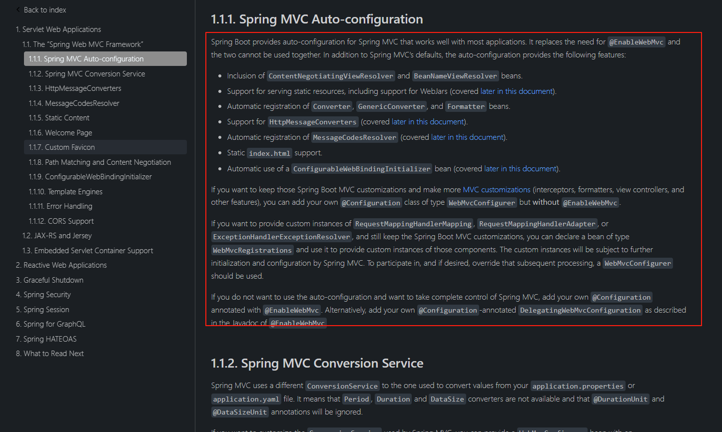Select 1.3. Embedded Servlet Container Support
The height and width of the screenshot is (432, 722).
87,251
